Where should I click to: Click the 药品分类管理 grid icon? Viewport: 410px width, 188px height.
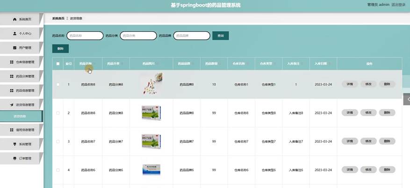12,77
